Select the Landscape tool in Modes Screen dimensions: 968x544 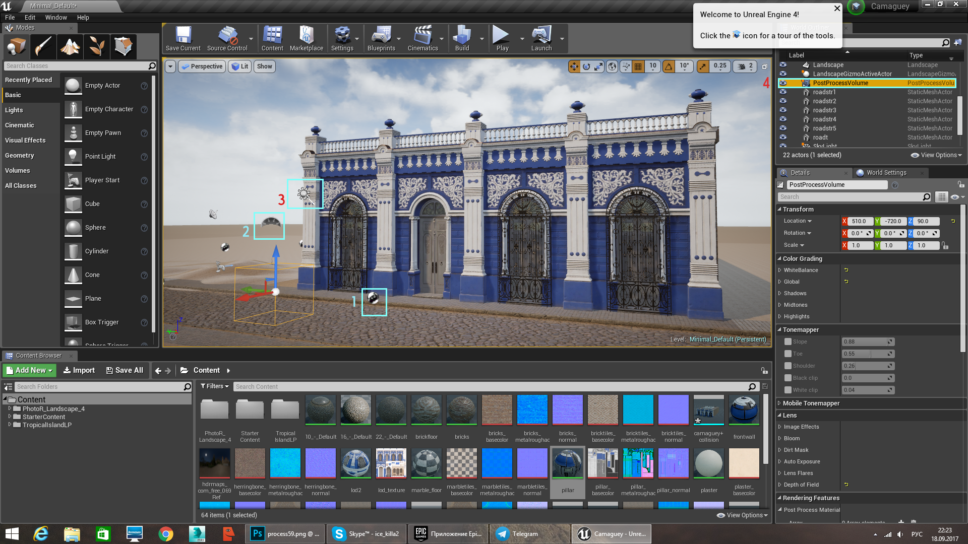tap(69, 46)
